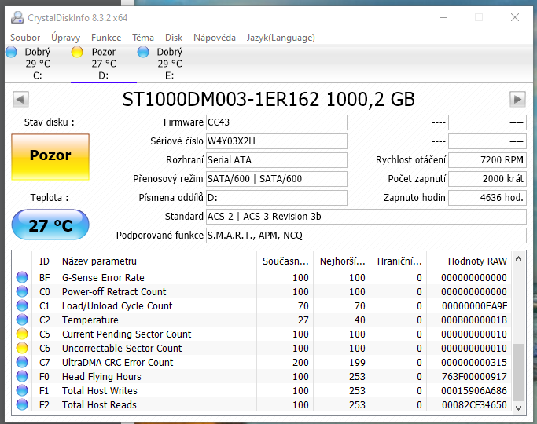Select drive E: blue status icon
The image size is (537, 424).
tap(143, 53)
